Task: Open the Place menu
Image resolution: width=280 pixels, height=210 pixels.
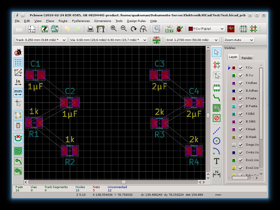Action: point(50,21)
